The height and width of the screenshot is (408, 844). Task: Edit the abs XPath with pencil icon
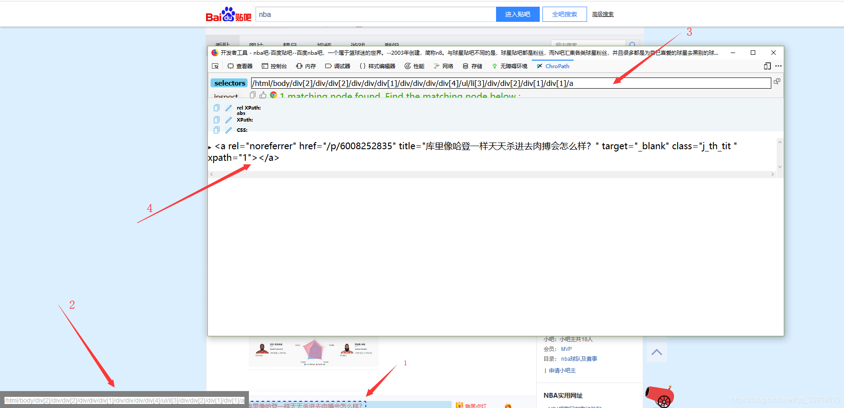228,120
